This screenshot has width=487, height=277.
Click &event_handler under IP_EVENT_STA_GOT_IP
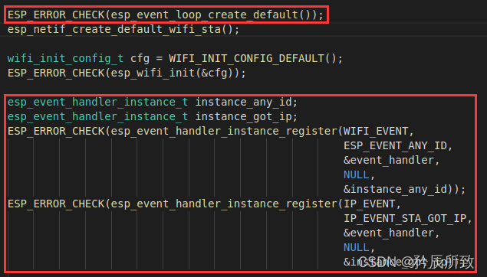pos(388,233)
